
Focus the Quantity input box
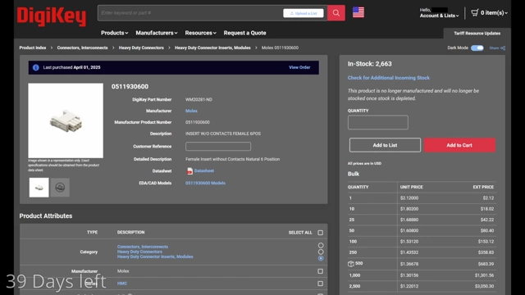377,122
